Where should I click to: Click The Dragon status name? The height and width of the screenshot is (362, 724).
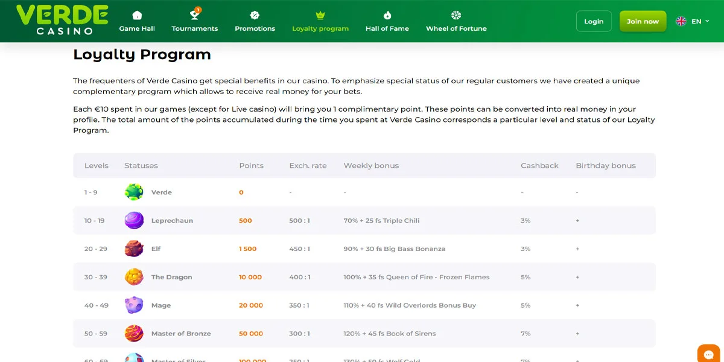171,277
